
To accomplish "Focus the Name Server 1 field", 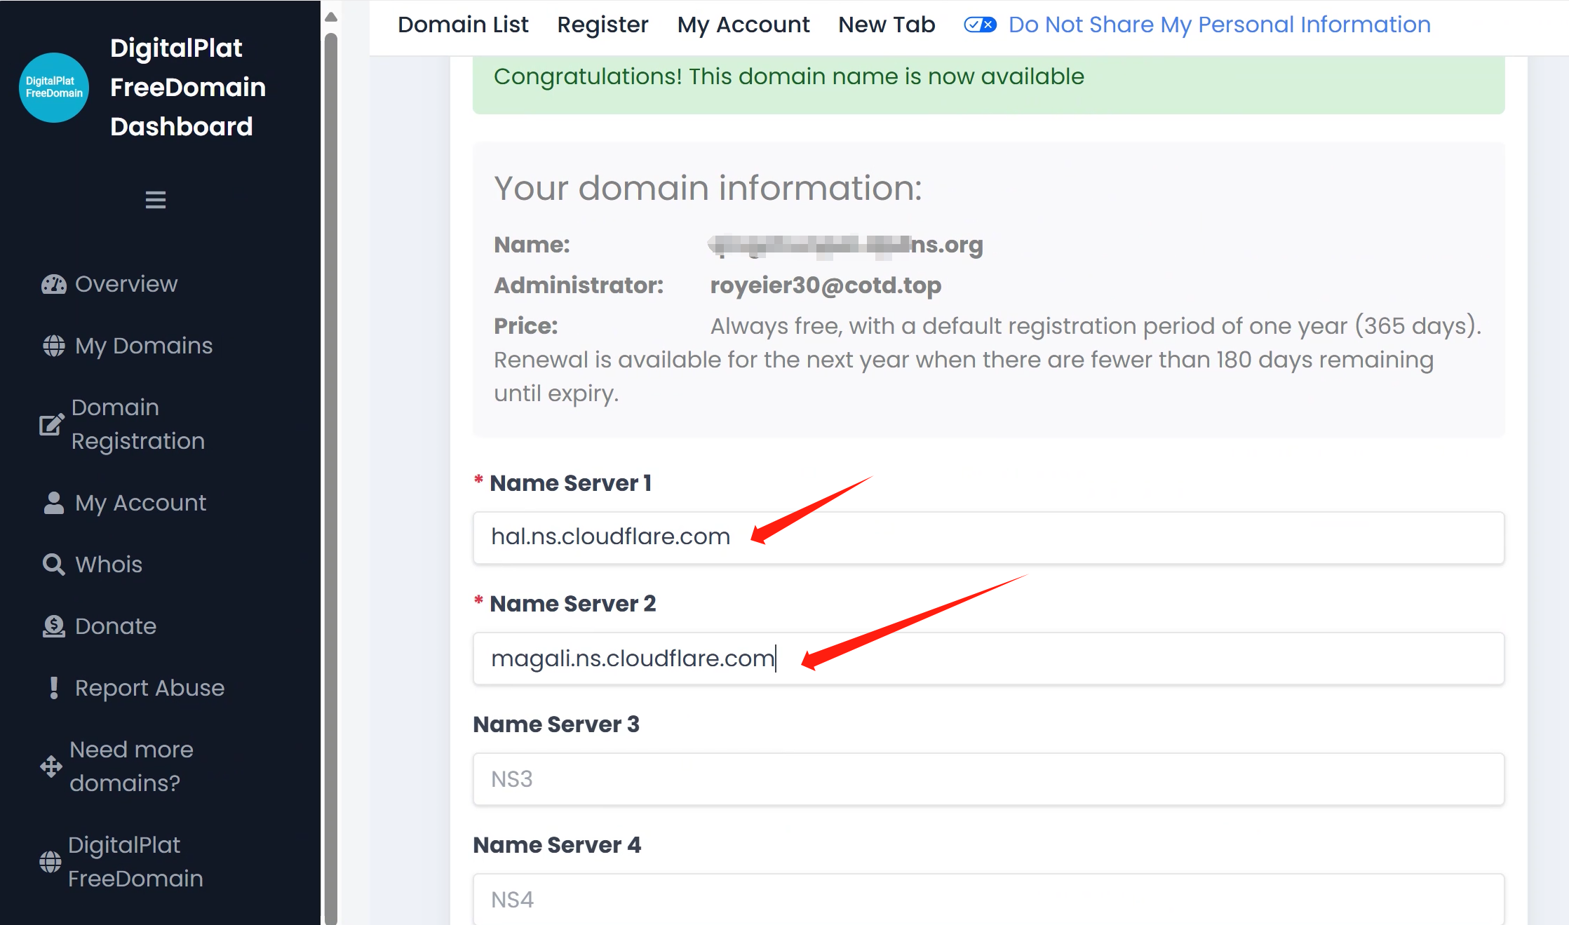I will [x=988, y=537].
